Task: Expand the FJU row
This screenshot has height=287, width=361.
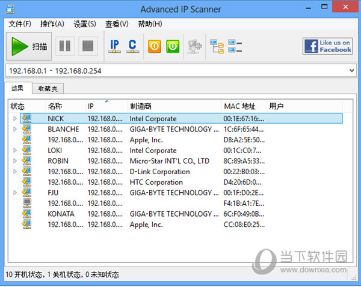Action: tap(15, 193)
